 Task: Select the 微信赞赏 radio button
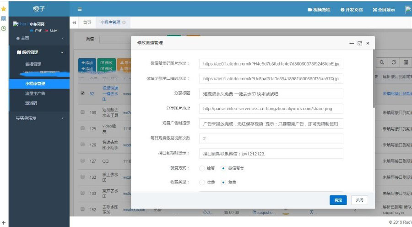(223, 168)
